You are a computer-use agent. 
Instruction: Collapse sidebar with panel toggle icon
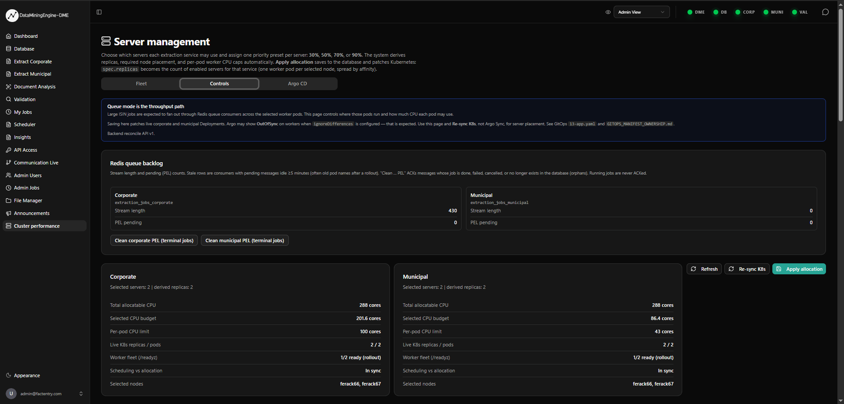99,12
